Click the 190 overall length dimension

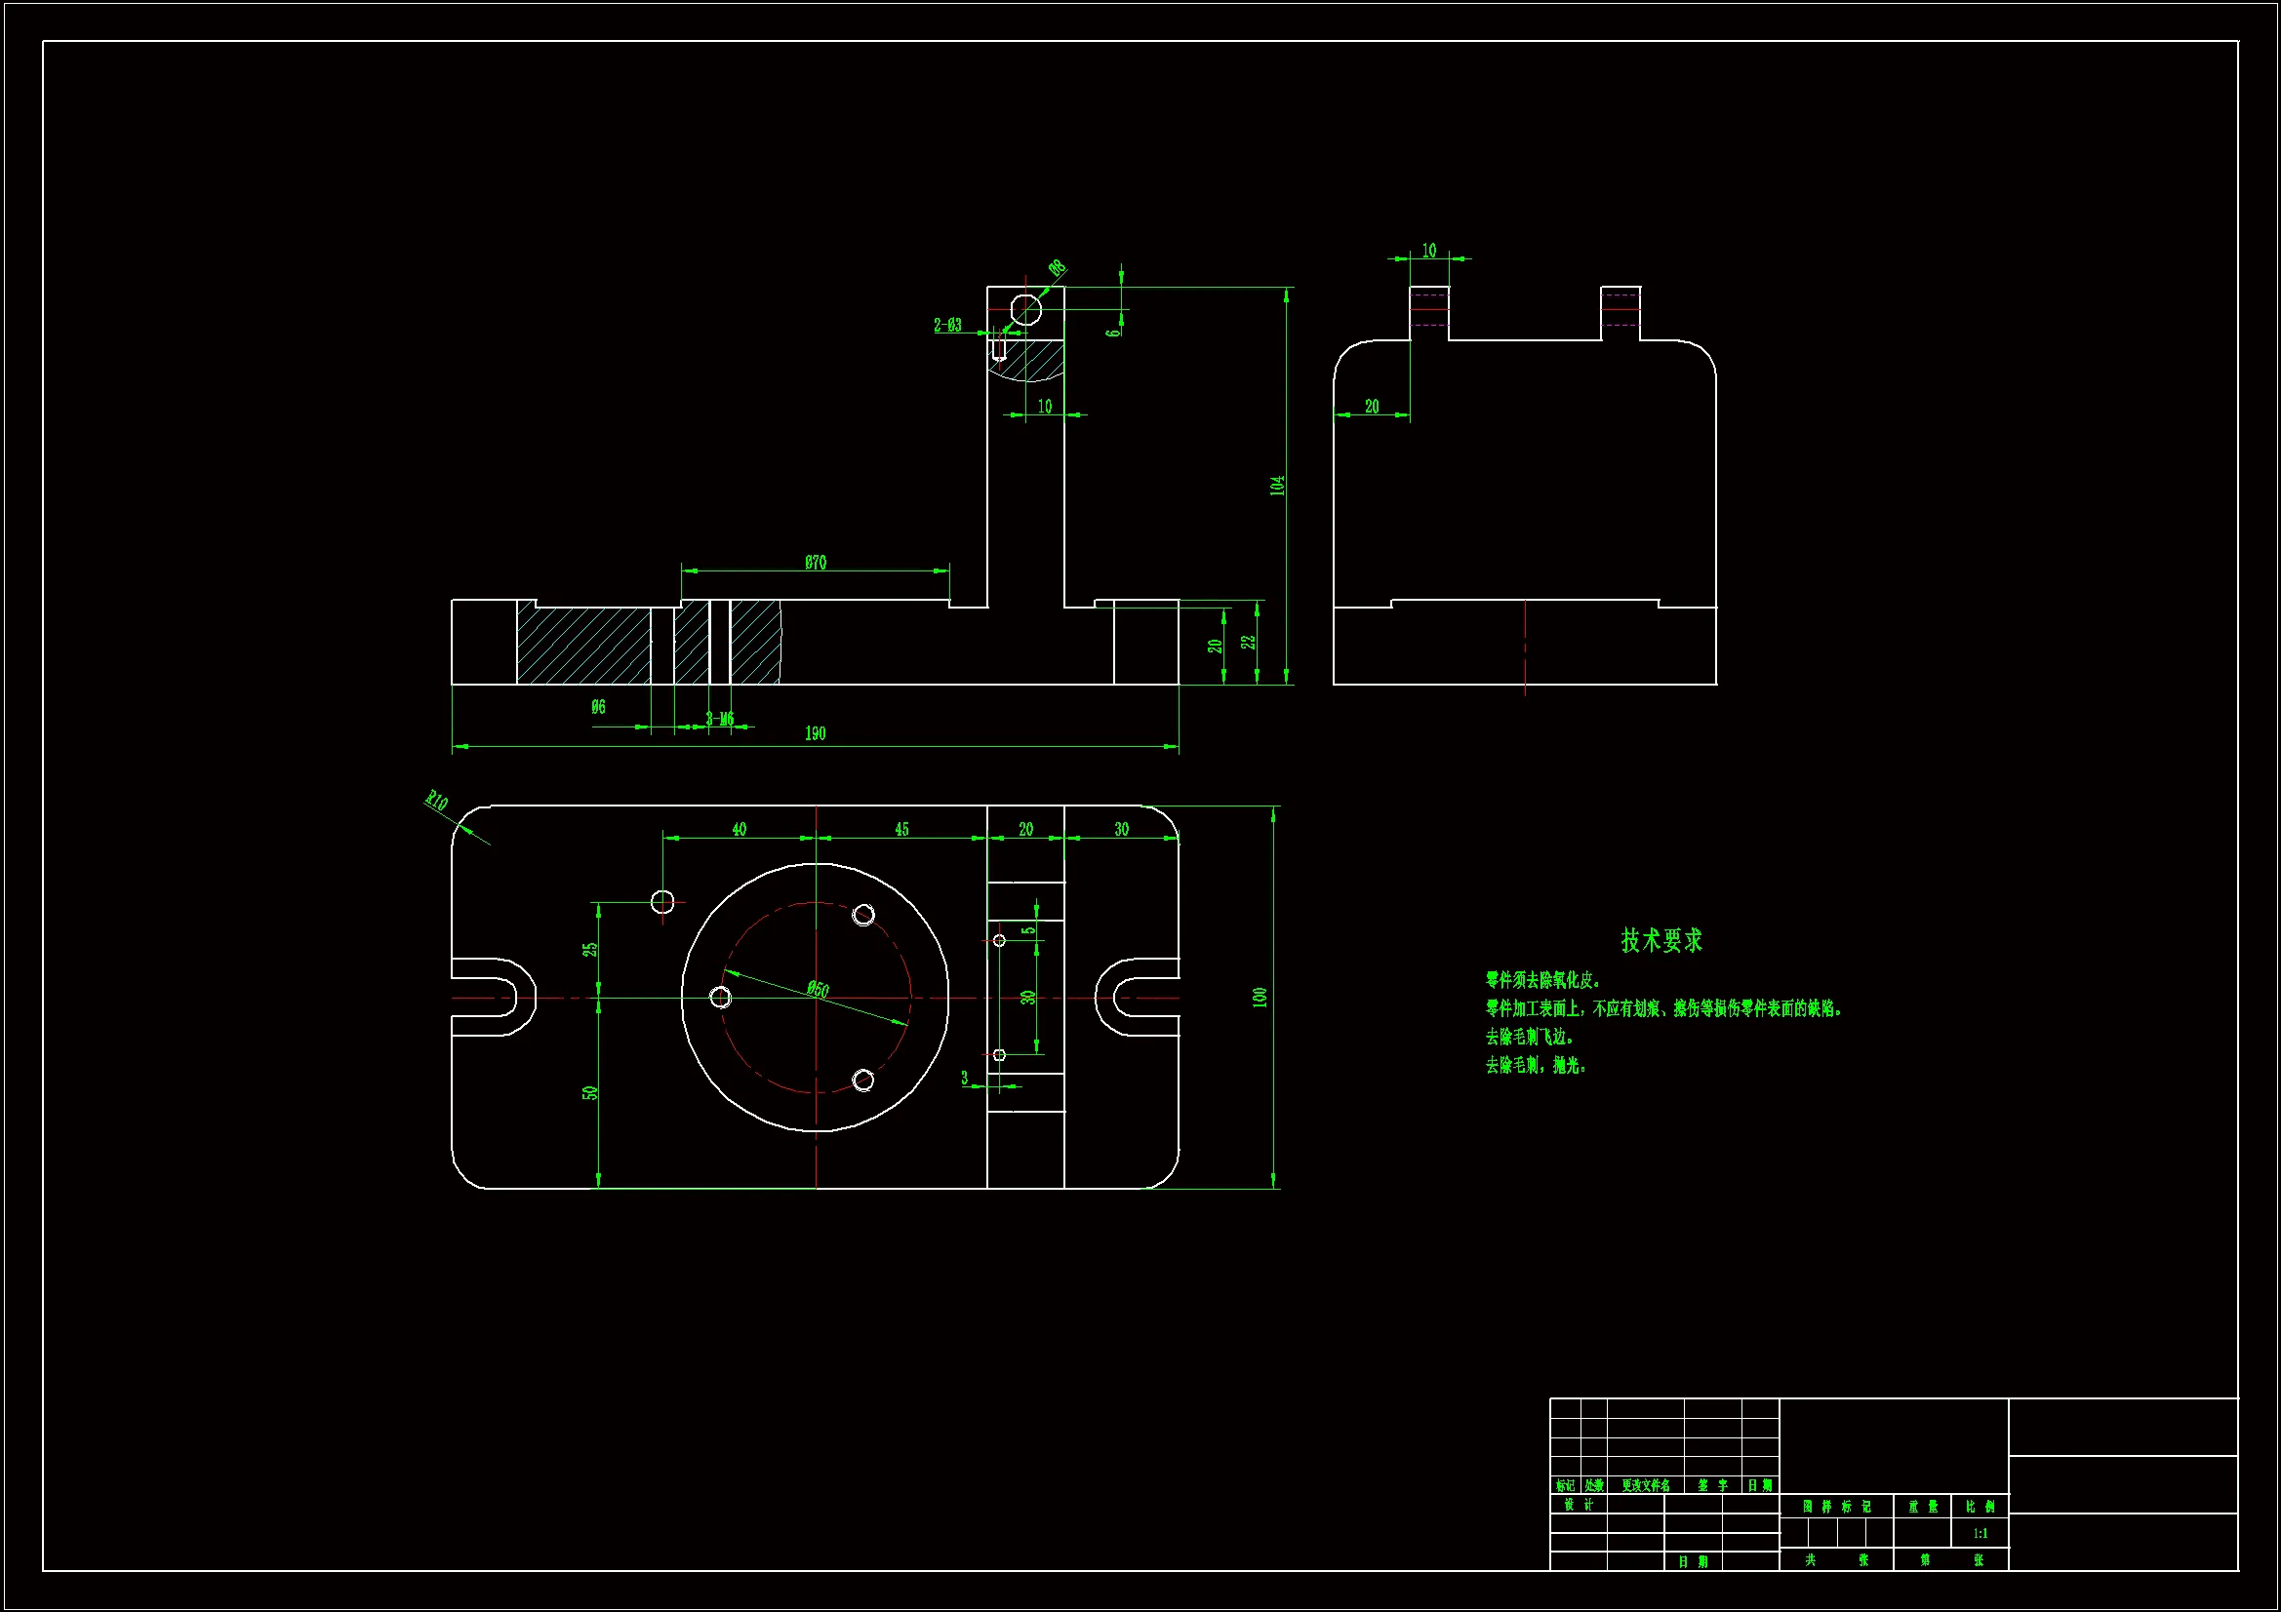815,733
